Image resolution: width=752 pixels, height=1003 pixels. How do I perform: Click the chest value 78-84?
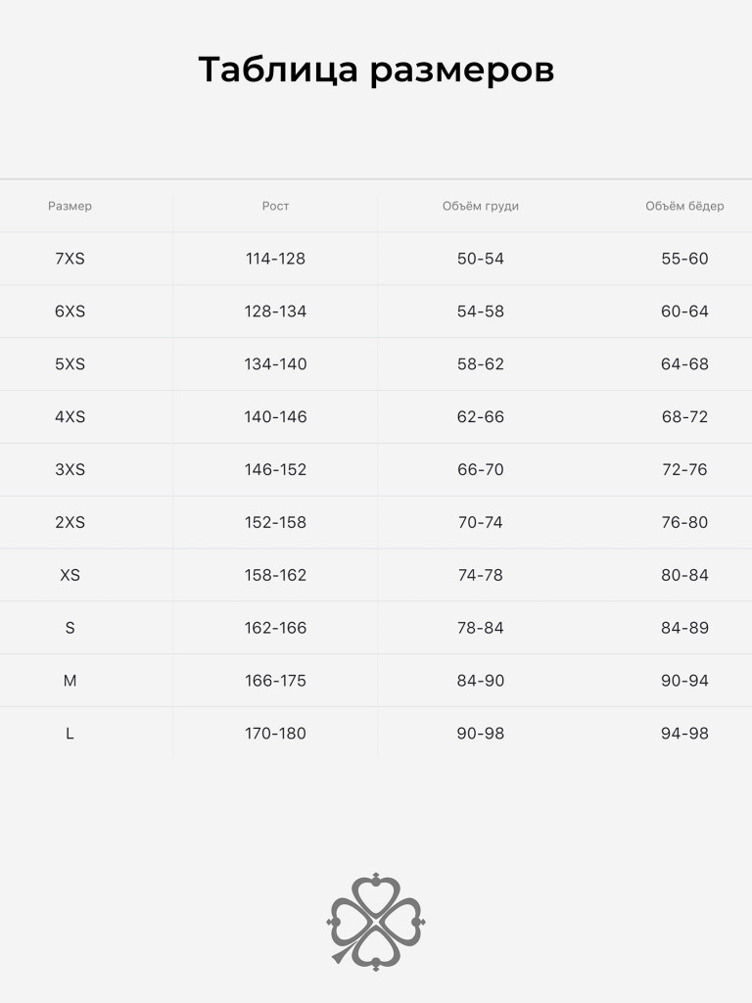(x=480, y=628)
